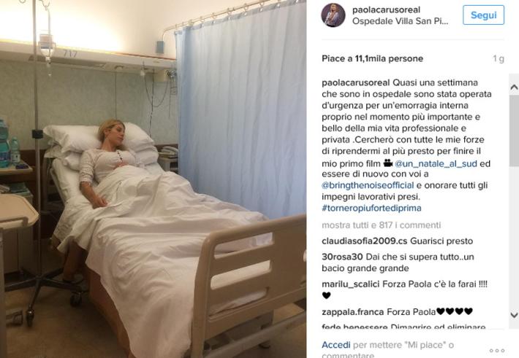Click the three-dots more options icon
The height and width of the screenshot is (358, 519).
tap(497, 351)
